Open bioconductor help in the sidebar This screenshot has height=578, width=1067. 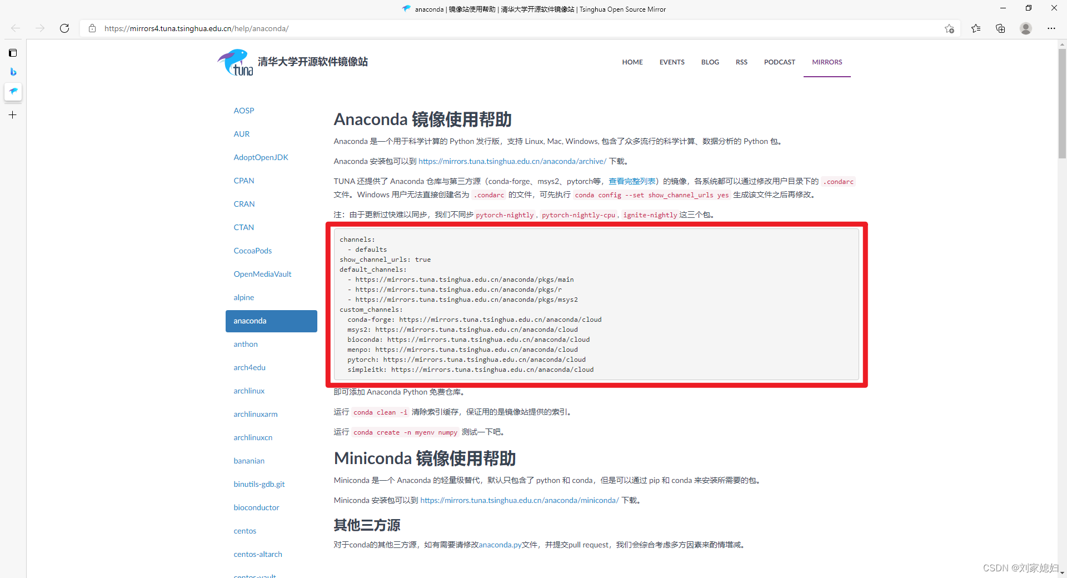(256, 507)
